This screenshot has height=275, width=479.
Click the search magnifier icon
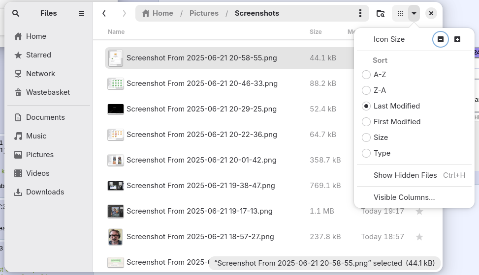coord(16,13)
